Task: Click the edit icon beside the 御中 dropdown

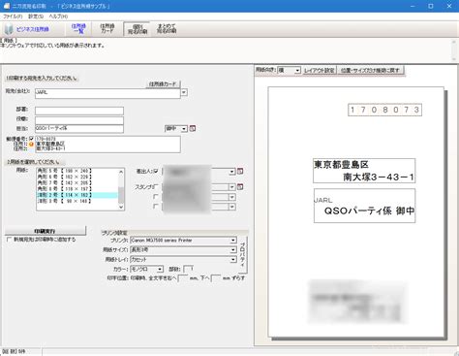Action: coord(193,128)
